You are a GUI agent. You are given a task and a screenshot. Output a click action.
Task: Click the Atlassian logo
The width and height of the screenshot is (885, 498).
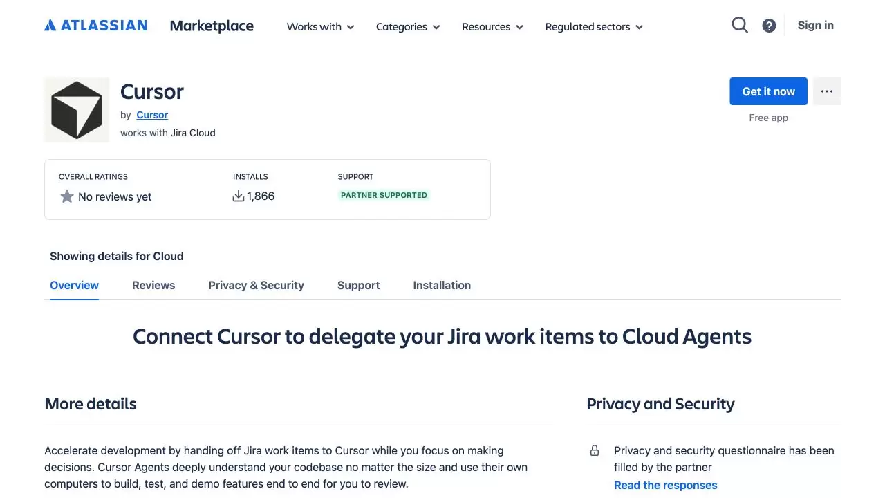click(x=95, y=26)
